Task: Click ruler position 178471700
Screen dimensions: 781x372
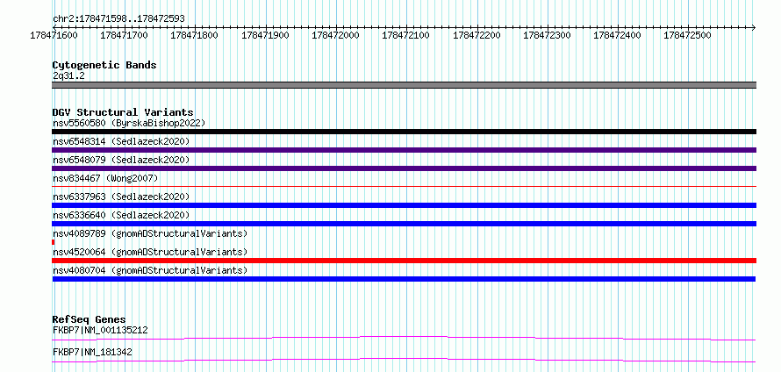Action: click(x=124, y=35)
